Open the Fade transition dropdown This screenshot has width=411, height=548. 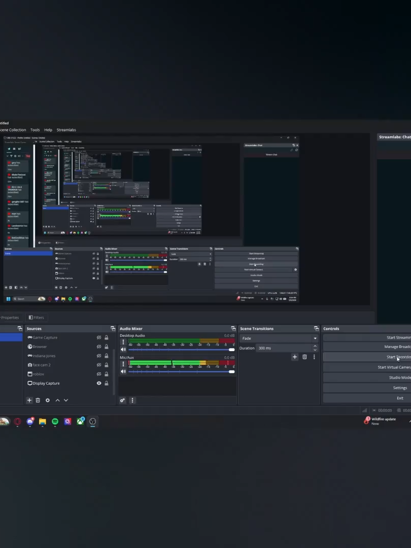[x=279, y=338]
